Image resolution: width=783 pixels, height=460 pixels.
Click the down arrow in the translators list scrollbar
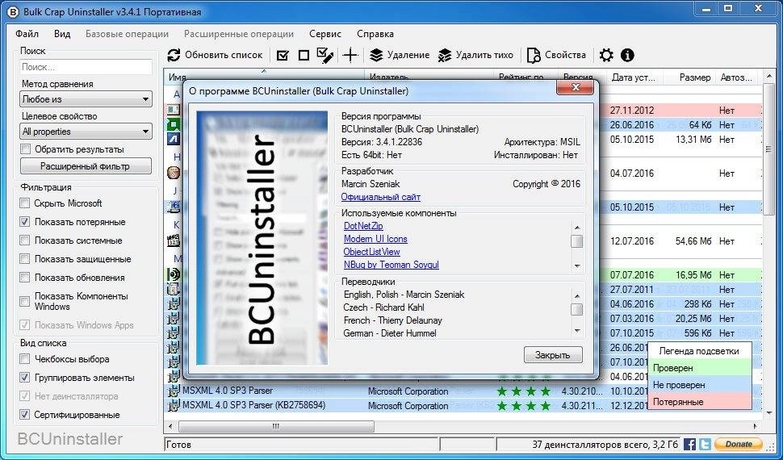577,331
